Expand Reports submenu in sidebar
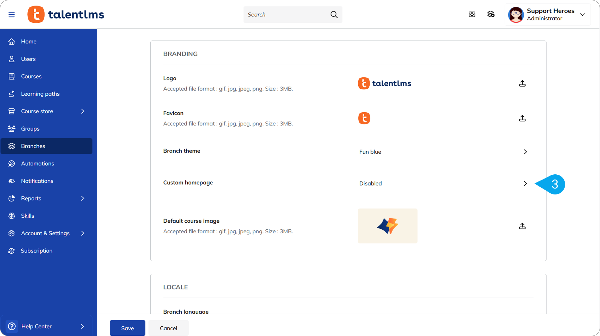The image size is (600, 336). coord(83,198)
